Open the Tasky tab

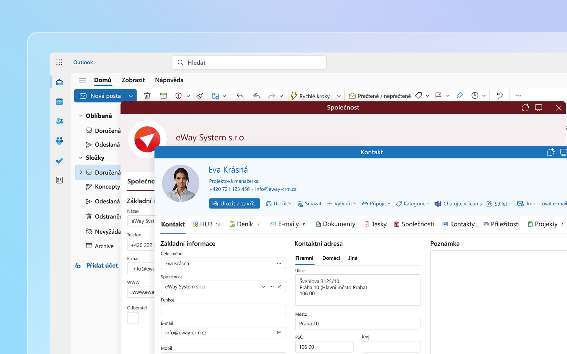coord(375,224)
